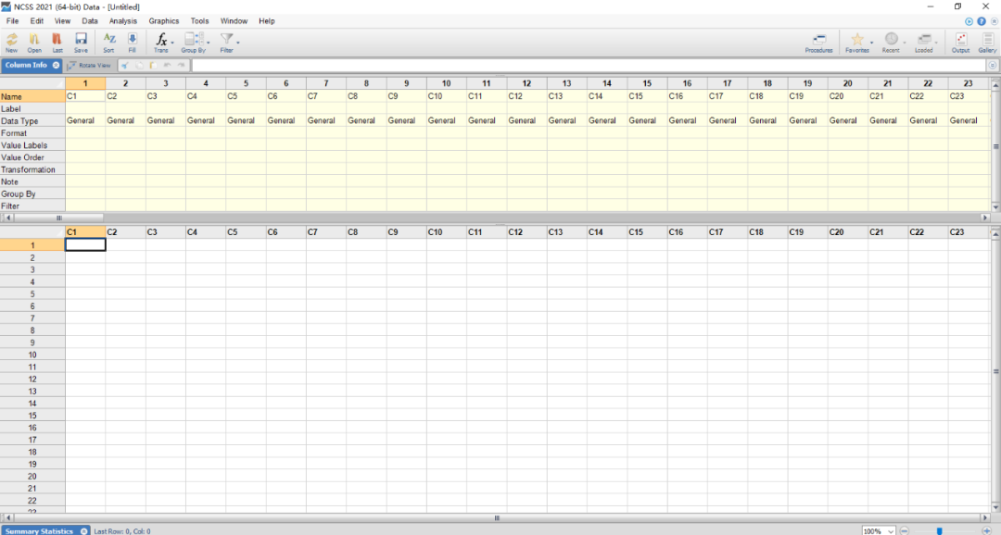Click the Fill tool icon

click(132, 40)
